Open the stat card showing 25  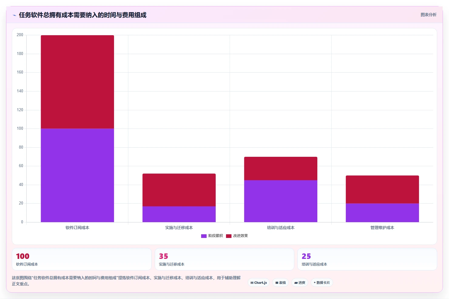tap(367, 259)
